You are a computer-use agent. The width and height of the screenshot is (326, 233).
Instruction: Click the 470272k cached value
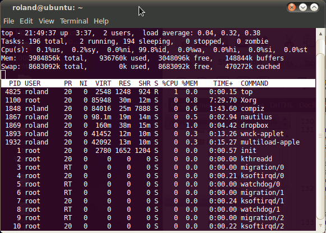(252, 67)
